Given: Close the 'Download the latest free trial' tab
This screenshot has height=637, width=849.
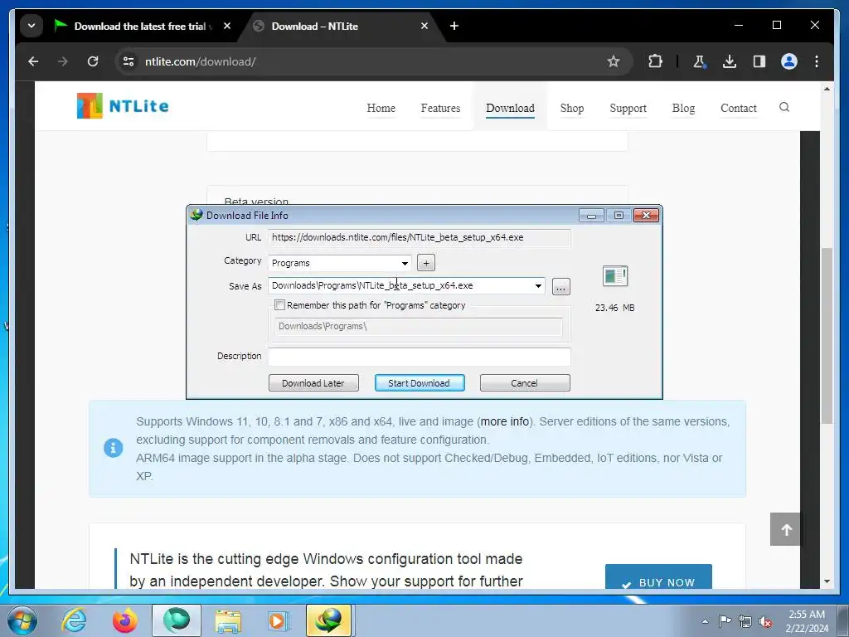Looking at the screenshot, I should pos(227,26).
